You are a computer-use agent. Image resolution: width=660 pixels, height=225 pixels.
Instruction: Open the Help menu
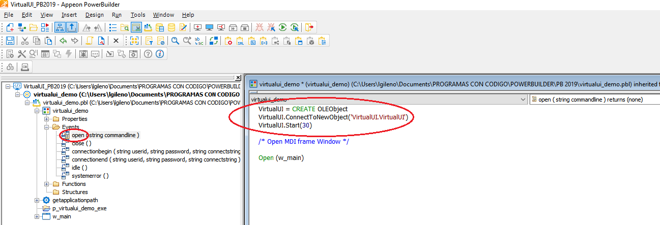188,15
